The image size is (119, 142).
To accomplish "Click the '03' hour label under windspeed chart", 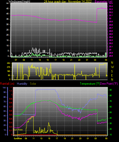I will pos(95,60).
